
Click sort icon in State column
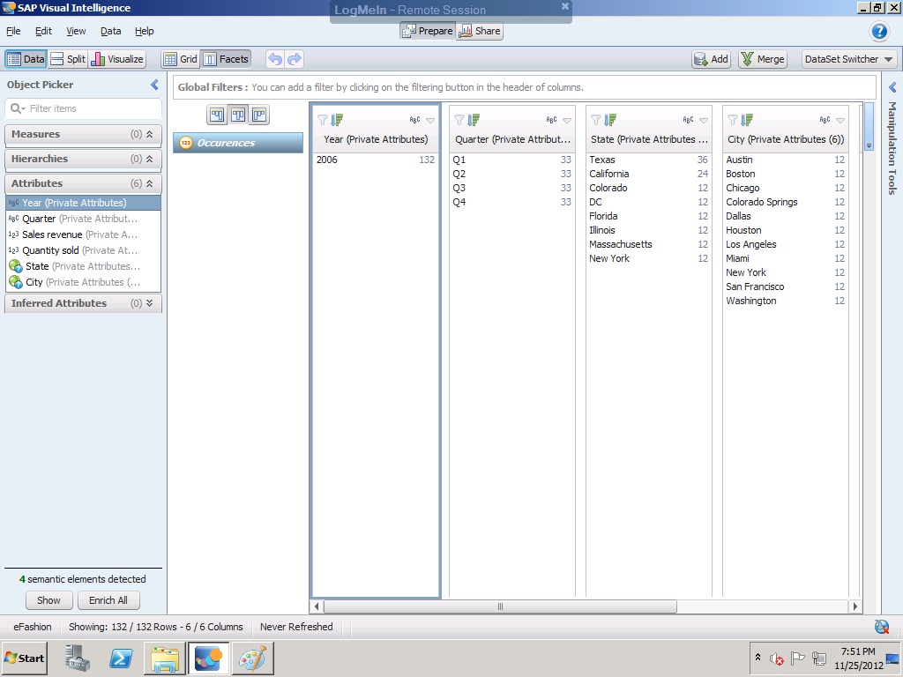610,120
